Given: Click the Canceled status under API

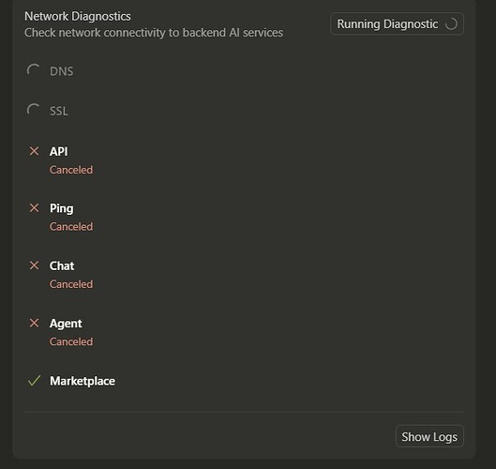Looking at the screenshot, I should (71, 170).
